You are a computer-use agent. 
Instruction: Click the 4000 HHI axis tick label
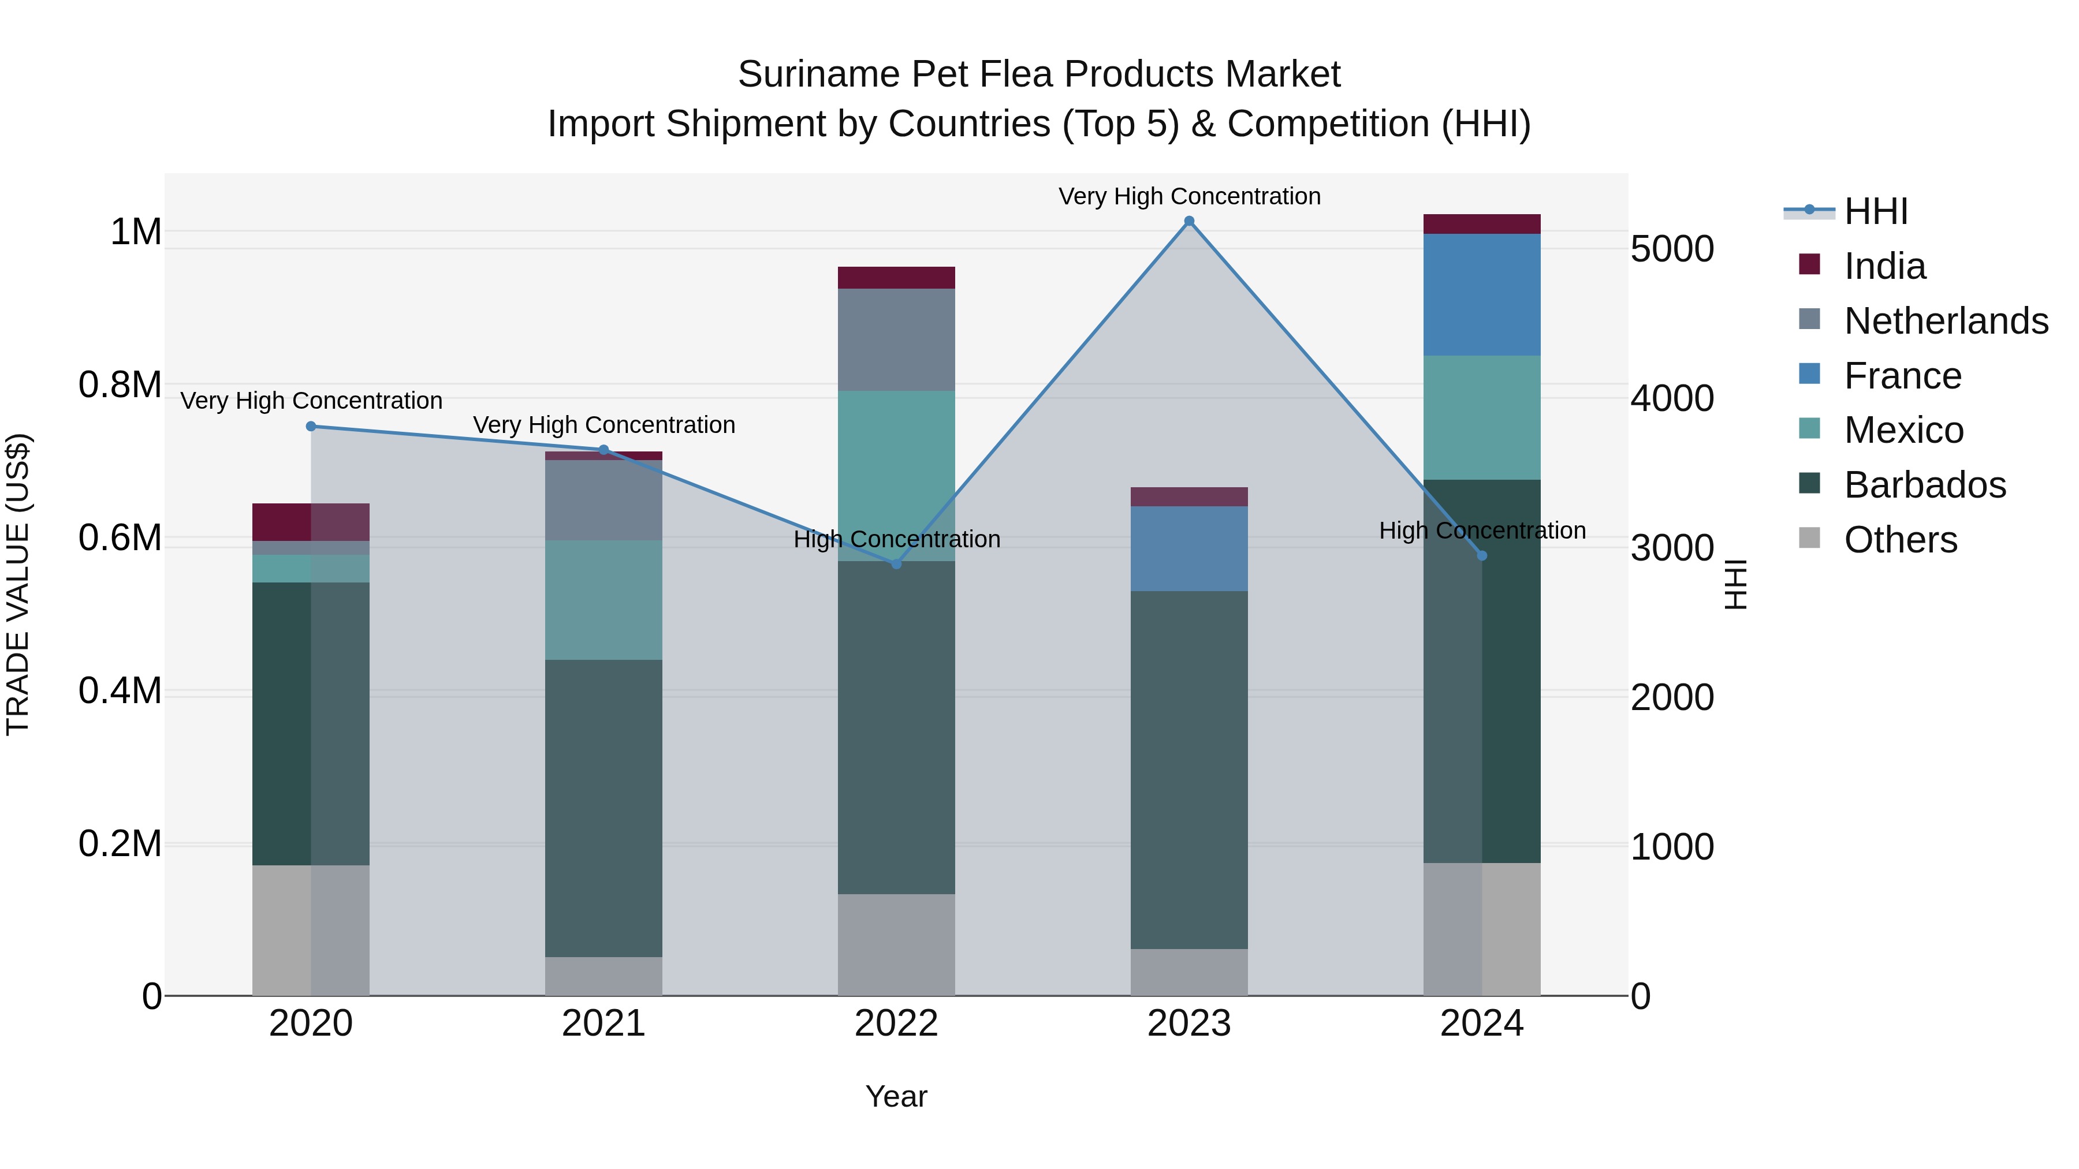pyautogui.click(x=1672, y=398)
